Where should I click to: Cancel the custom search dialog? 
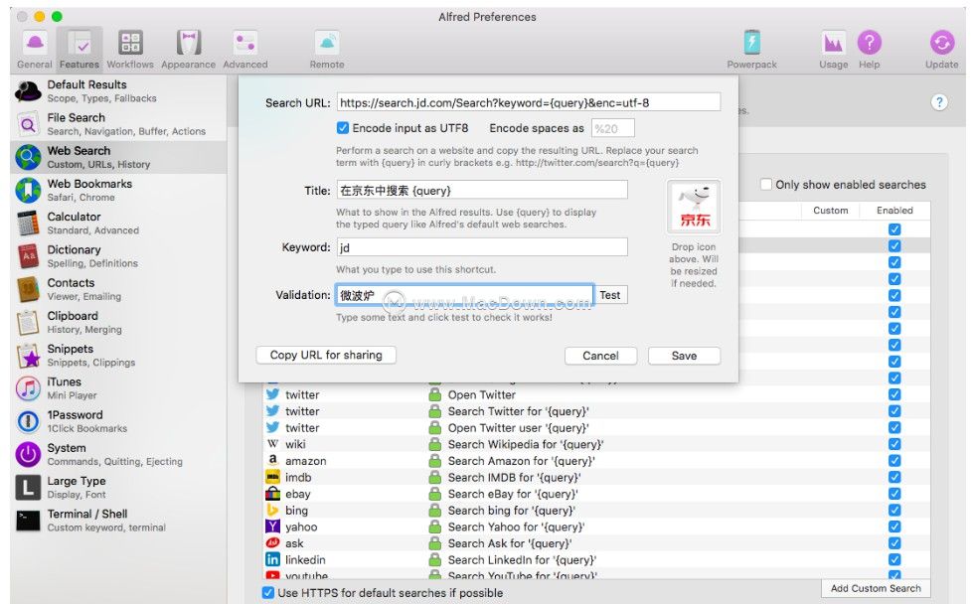pyautogui.click(x=600, y=356)
